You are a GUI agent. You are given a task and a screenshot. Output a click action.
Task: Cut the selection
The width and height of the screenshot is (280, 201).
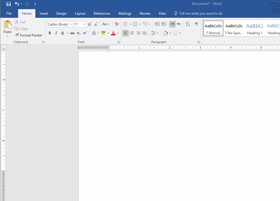[x=20, y=22]
